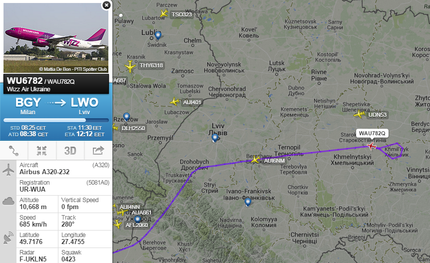Click the BGY Milan departure airport
Image resolution: width=430 pixels, height=263 pixels.
(28, 106)
